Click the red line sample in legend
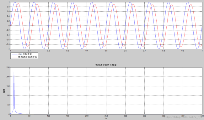 coord(14,57)
